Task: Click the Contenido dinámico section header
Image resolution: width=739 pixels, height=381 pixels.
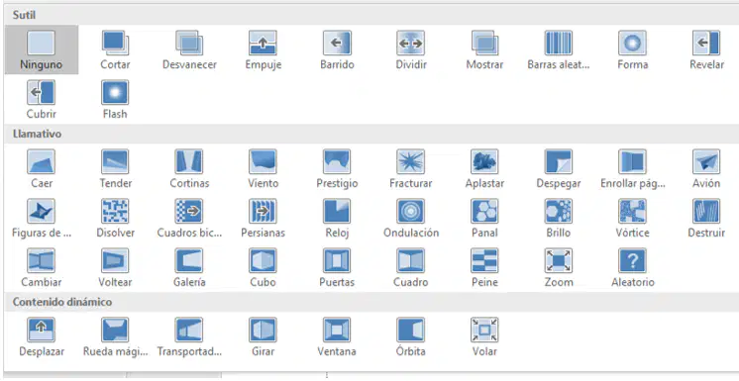Action: 371,302
